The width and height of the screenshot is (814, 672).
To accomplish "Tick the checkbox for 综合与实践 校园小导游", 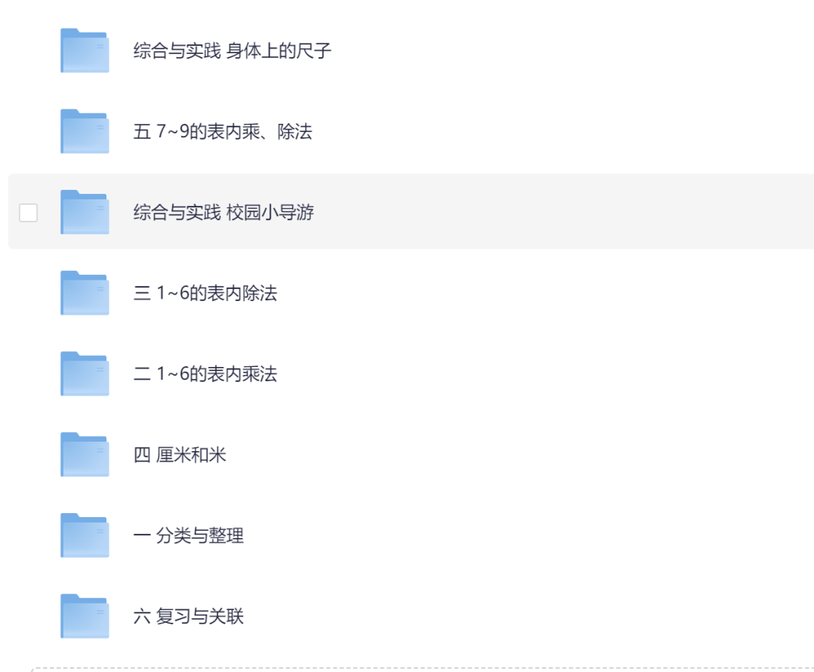I will (x=29, y=212).
